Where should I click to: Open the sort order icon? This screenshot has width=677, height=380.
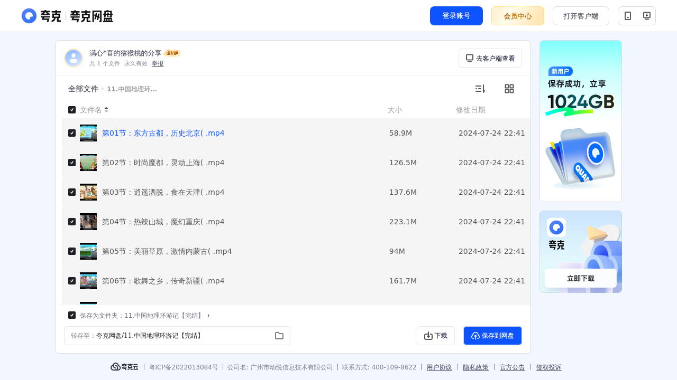pos(480,89)
